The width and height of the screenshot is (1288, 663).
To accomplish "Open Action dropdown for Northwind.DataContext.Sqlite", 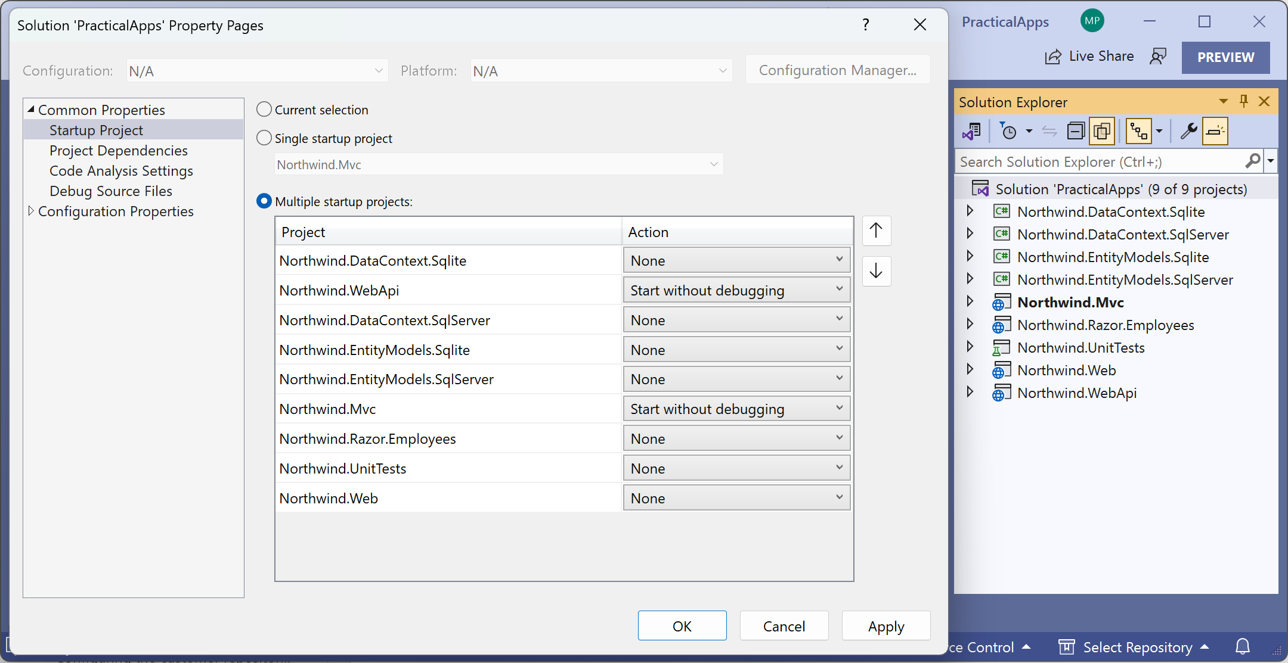I will point(736,260).
